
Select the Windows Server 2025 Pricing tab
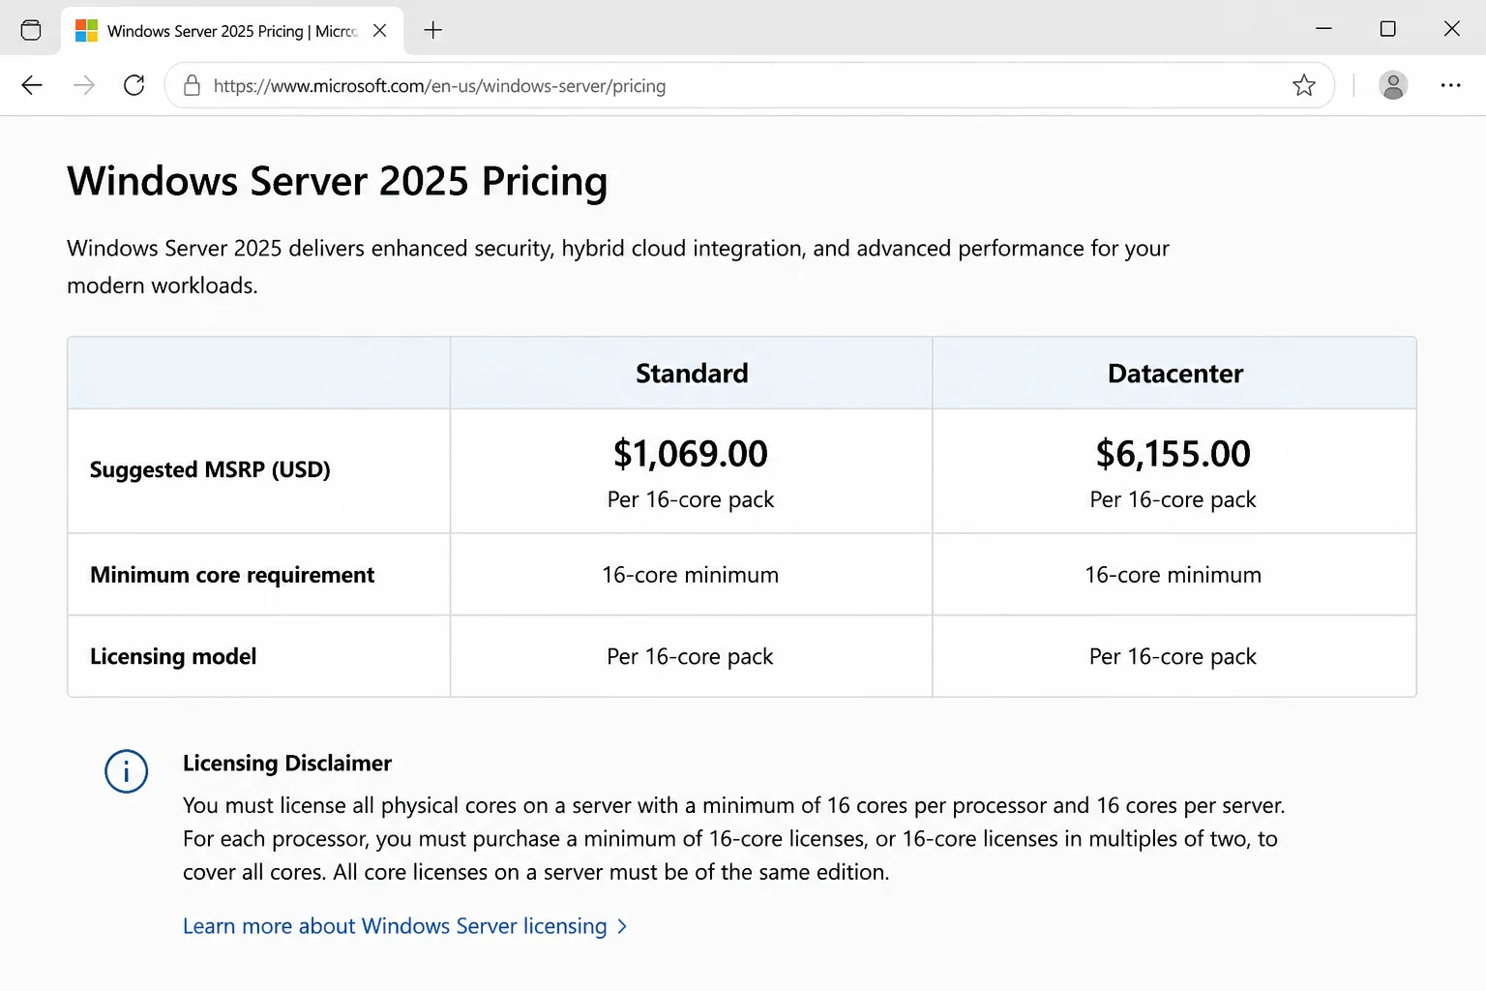click(232, 31)
